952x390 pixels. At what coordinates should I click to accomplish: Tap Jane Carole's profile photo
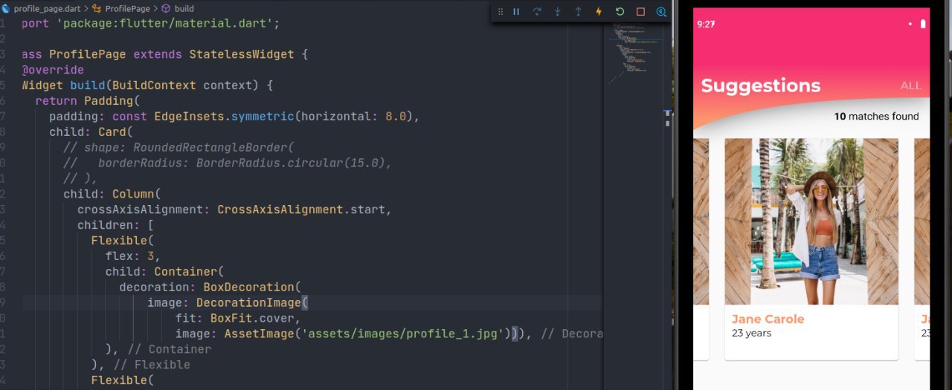pos(811,221)
